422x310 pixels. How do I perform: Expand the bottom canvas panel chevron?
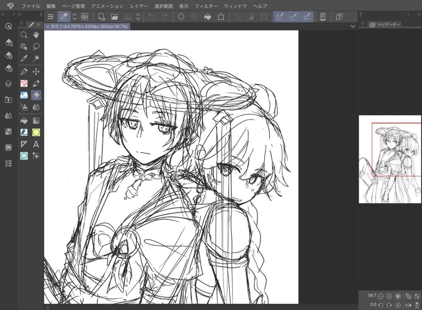pyautogui.click(x=48, y=307)
